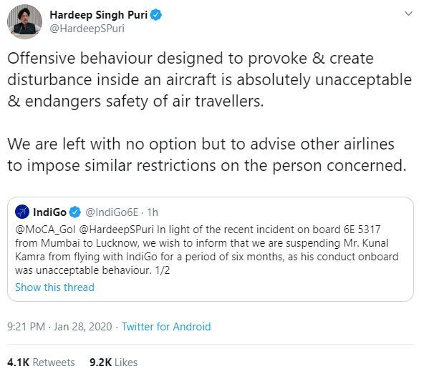Click the main tweet text about offensive behaviour
The height and width of the screenshot is (374, 424).
pos(210,80)
